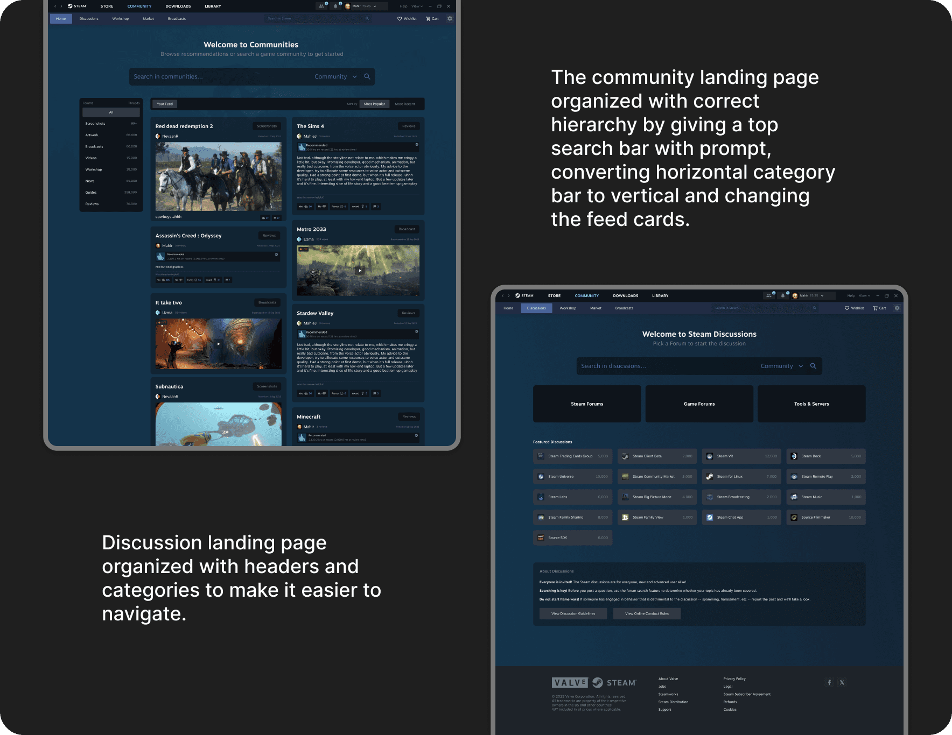Image resolution: width=952 pixels, height=735 pixels.
Task: Expand Community dropdown in the discussions search bar
Action: click(x=782, y=366)
